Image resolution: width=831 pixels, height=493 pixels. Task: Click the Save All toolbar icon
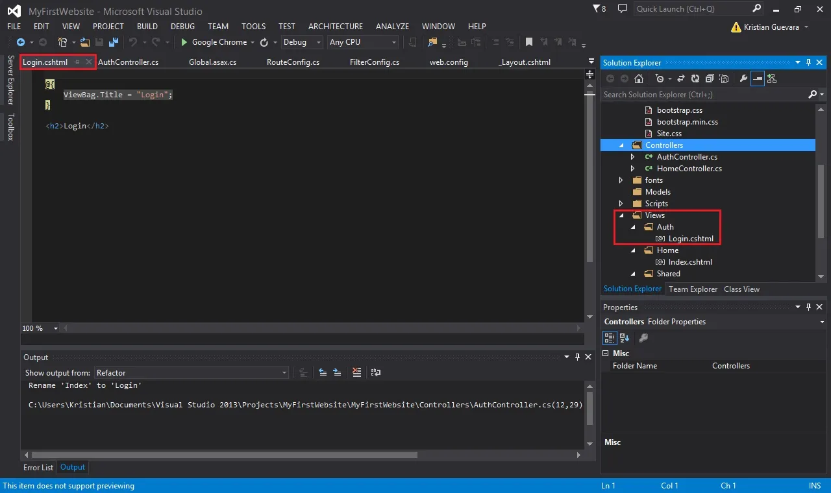(114, 42)
